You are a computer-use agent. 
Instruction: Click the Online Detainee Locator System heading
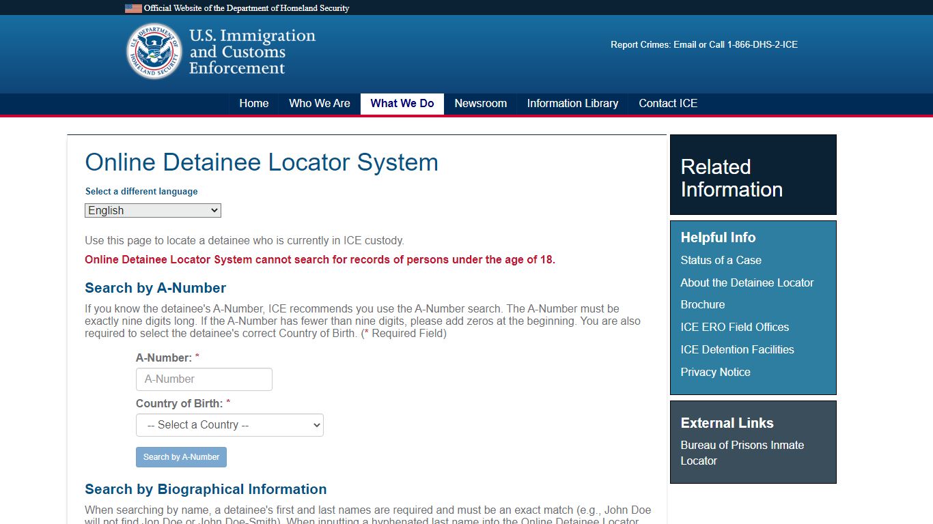click(262, 162)
